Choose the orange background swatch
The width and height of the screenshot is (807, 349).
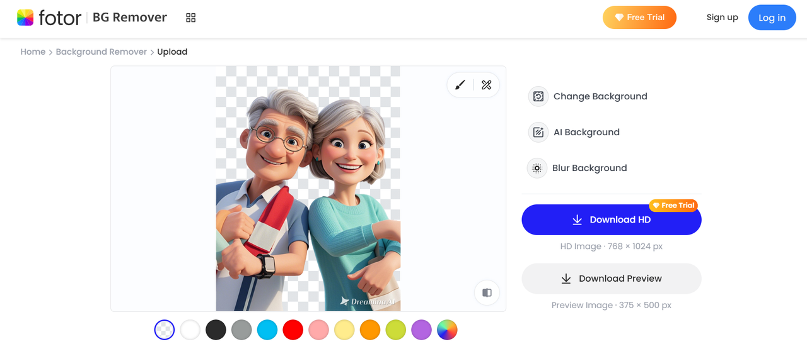point(370,330)
